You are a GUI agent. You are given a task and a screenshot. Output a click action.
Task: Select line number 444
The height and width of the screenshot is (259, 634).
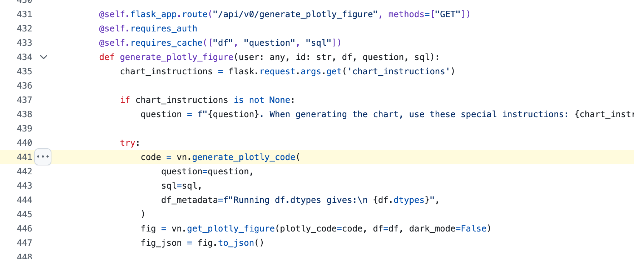click(24, 200)
